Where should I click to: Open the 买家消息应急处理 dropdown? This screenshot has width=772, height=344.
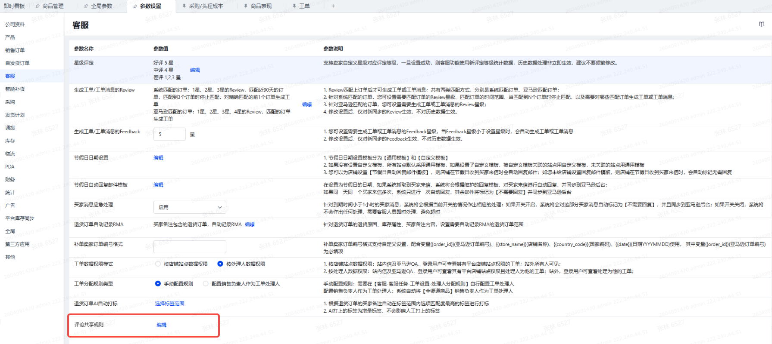[x=190, y=207]
